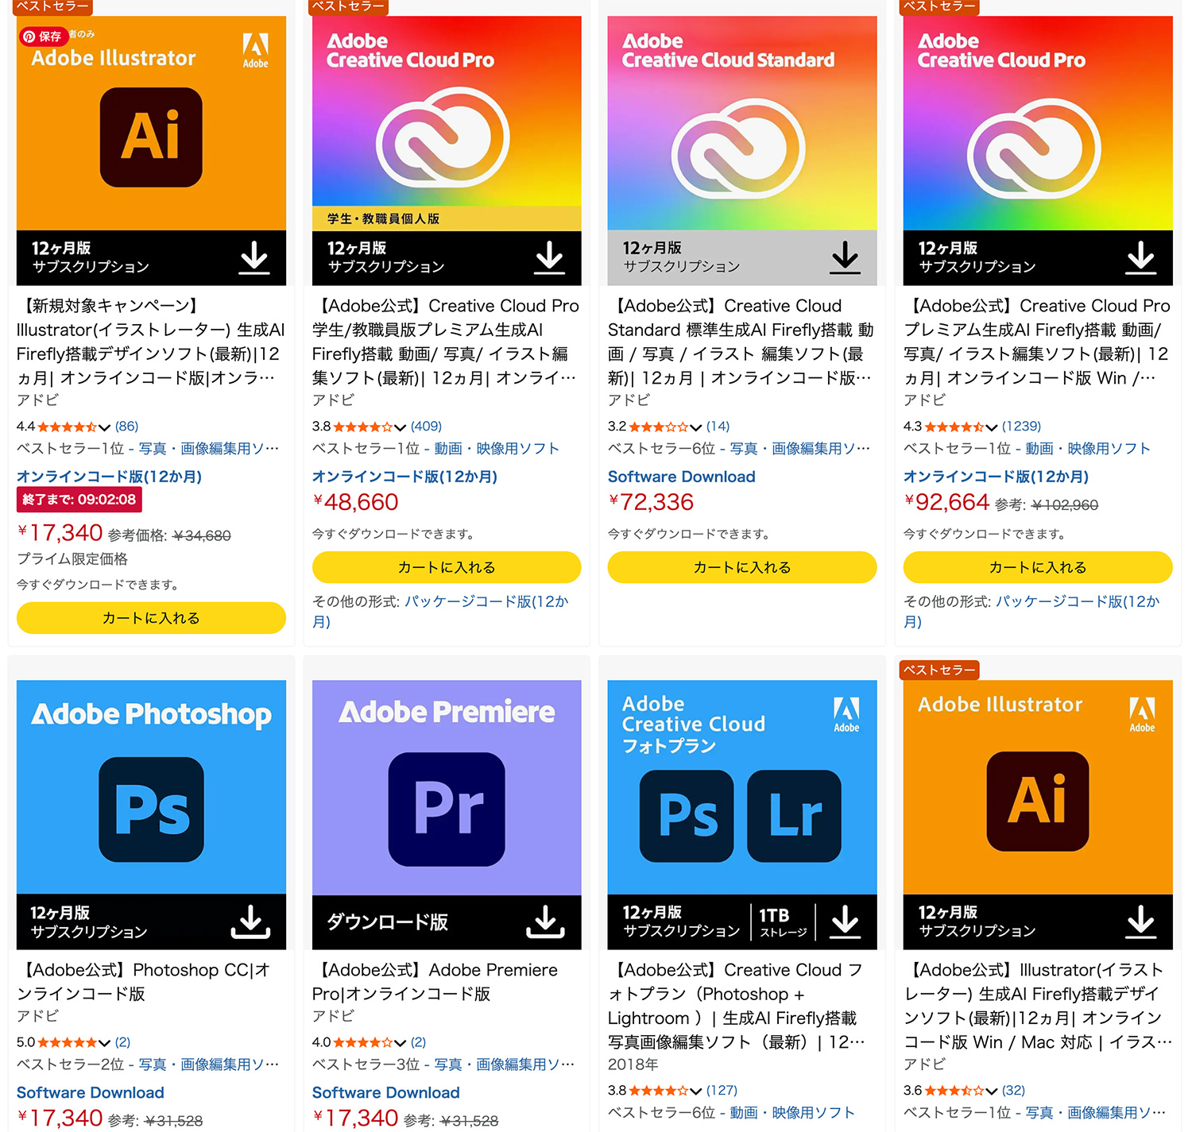The image size is (1192, 1132).
Task: Open the 【新規対象キャンペーン】Illustrator product title
Action: click(151, 342)
